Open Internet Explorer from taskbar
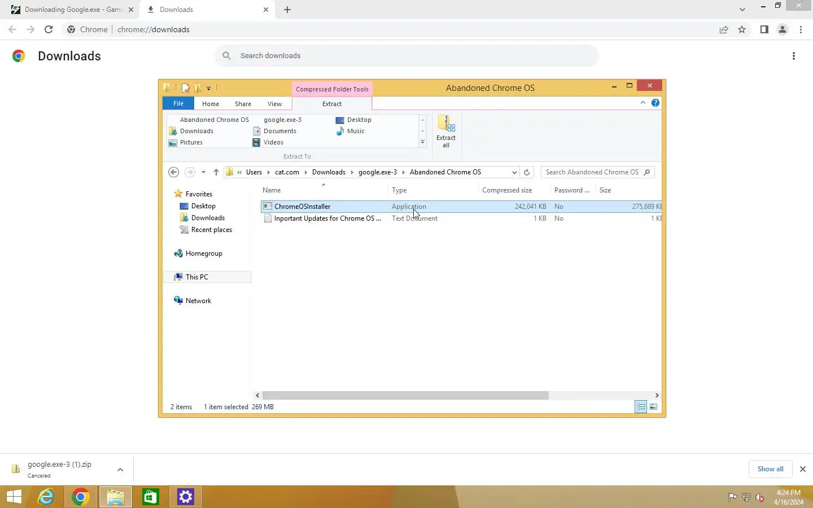Viewport: 813px width, 508px height. 46,497
